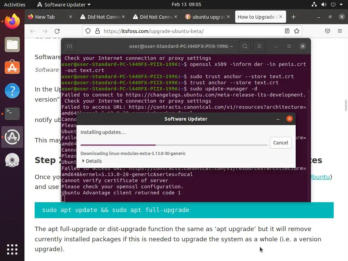Minimize the Software Updater dialog
Image resolution: width=348 pixels, height=261 pixels.
tap(278, 119)
